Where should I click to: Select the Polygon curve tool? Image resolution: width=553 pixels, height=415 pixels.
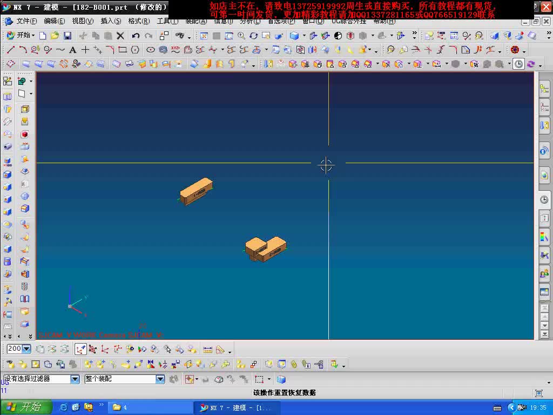pos(135,50)
